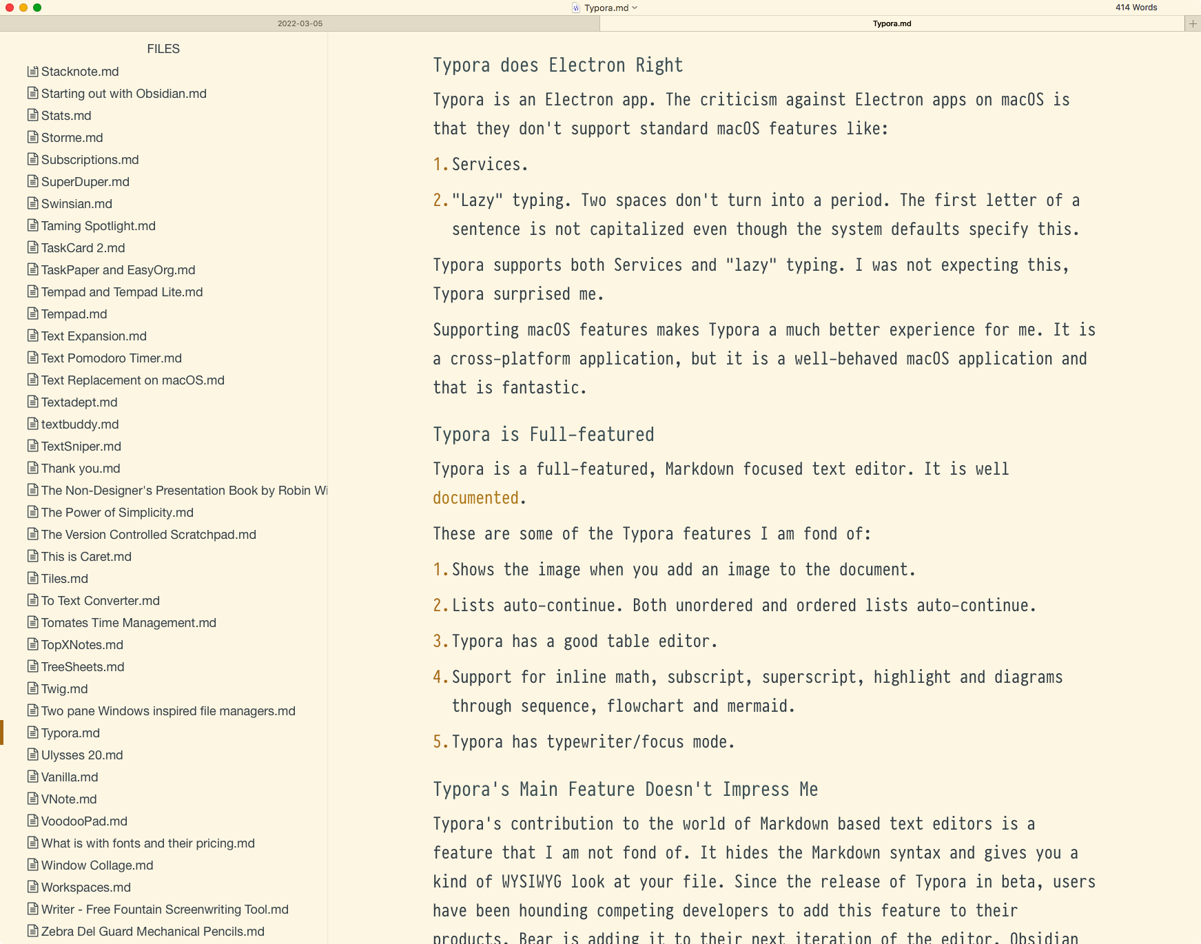The width and height of the screenshot is (1201, 944).
Task: Click the document icon in the window title
Action: (x=576, y=8)
